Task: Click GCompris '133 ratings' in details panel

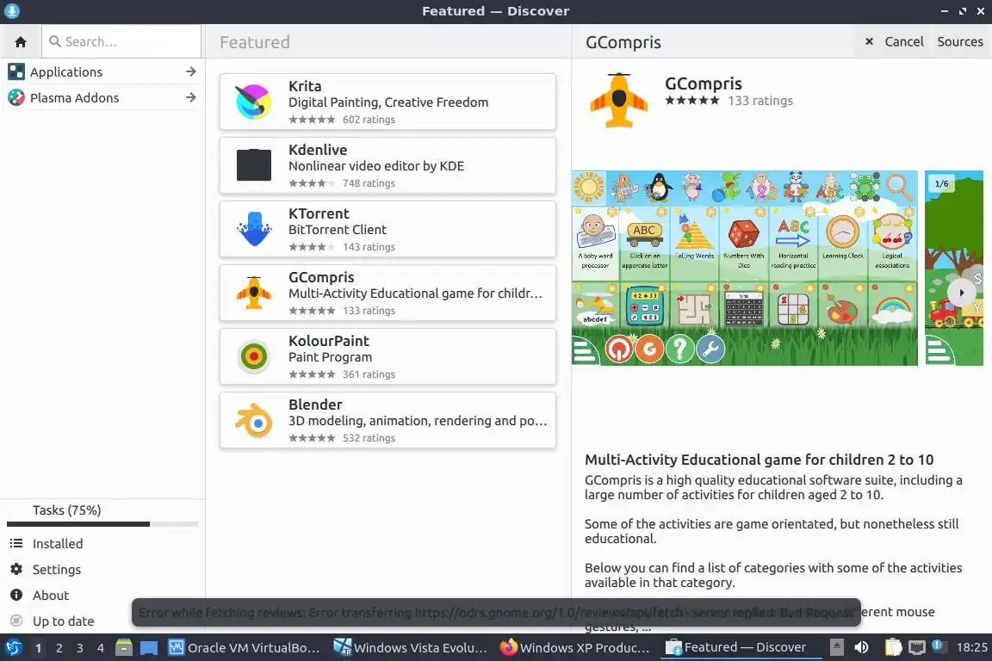Action: (x=760, y=101)
